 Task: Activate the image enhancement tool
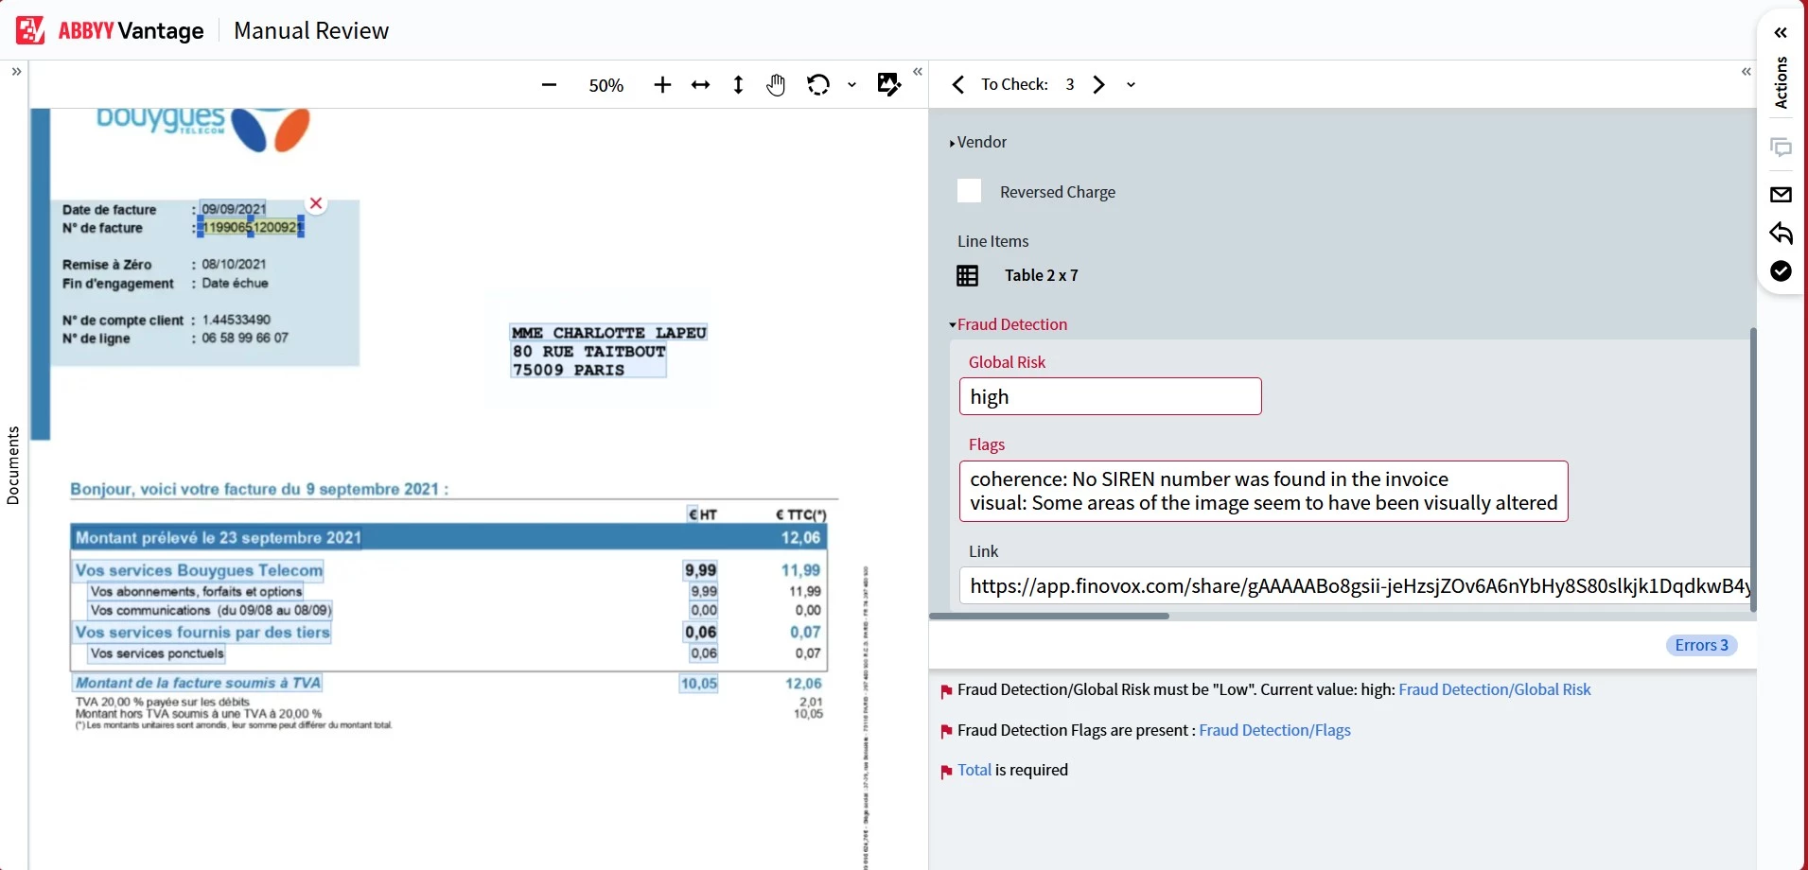[887, 84]
